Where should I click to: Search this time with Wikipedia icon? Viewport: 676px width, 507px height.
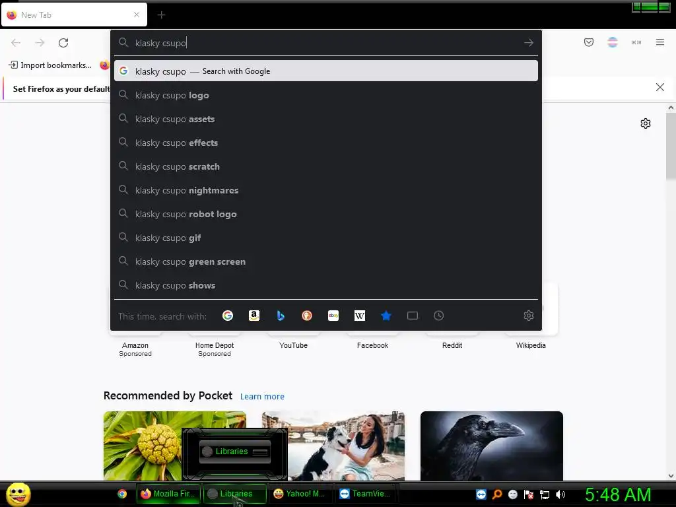360,316
